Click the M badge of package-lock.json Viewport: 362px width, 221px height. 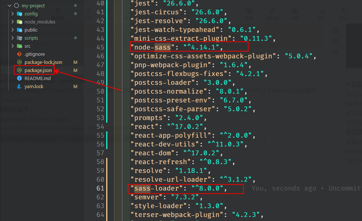pos(75,62)
